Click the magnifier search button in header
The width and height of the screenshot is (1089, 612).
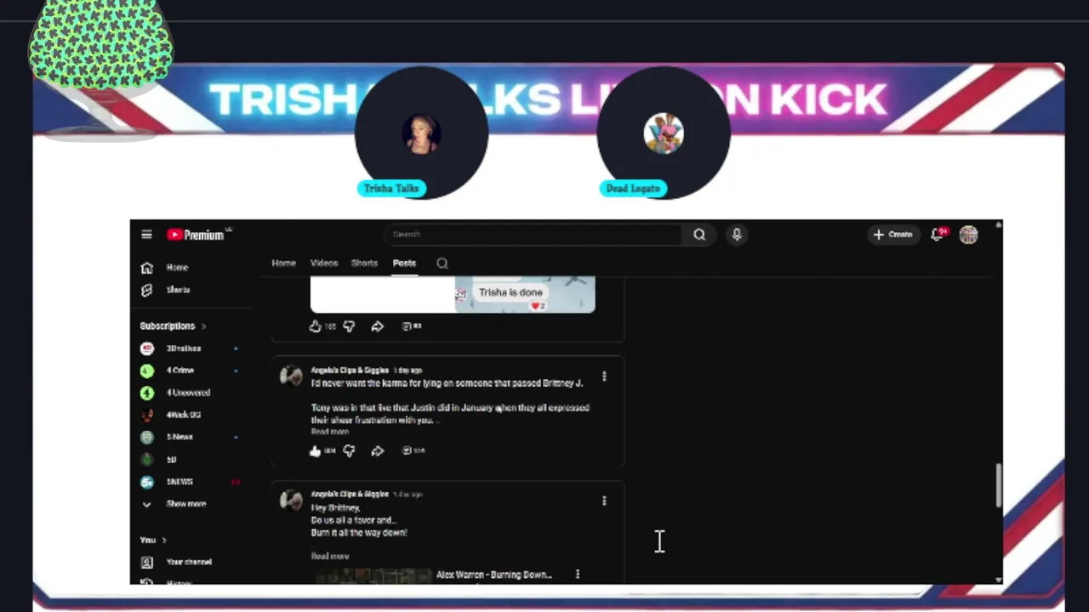(x=699, y=235)
